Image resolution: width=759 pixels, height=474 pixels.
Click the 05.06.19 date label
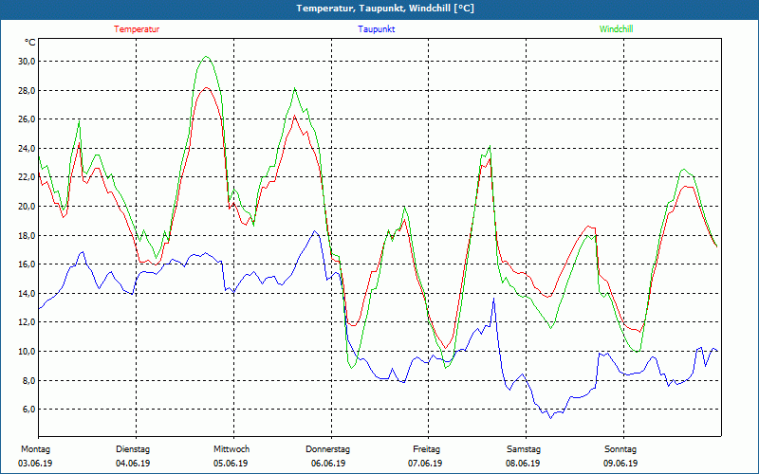click(x=231, y=464)
